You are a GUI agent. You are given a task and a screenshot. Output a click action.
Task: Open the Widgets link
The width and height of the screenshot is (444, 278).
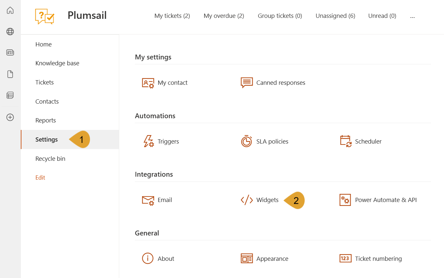click(267, 200)
